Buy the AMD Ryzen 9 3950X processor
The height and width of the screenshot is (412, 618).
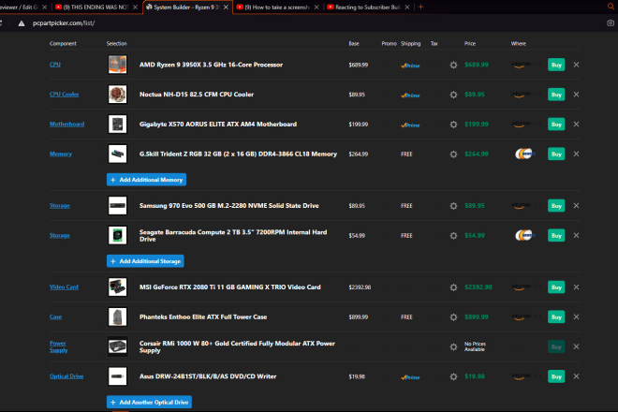point(556,65)
